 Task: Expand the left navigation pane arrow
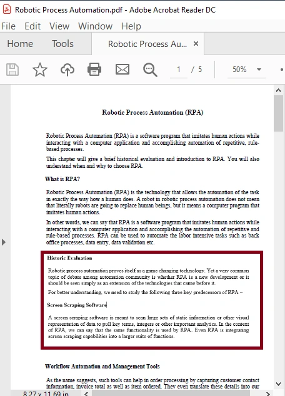click(x=4, y=242)
